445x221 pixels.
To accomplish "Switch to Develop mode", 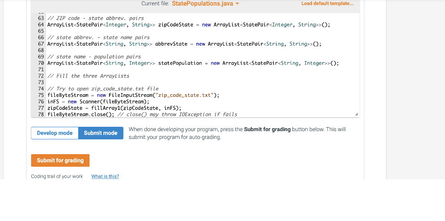I will click(x=55, y=133).
